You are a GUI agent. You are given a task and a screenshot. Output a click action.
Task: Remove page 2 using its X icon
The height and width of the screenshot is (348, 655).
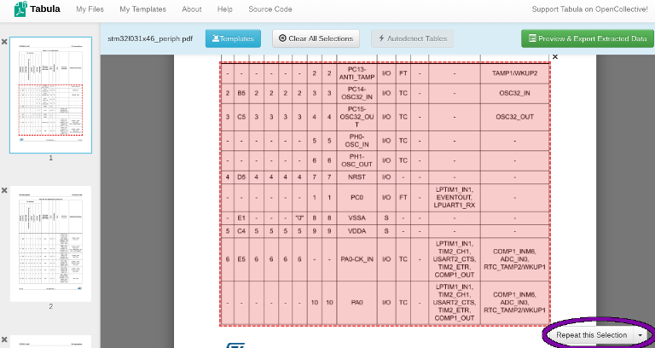click(4, 190)
